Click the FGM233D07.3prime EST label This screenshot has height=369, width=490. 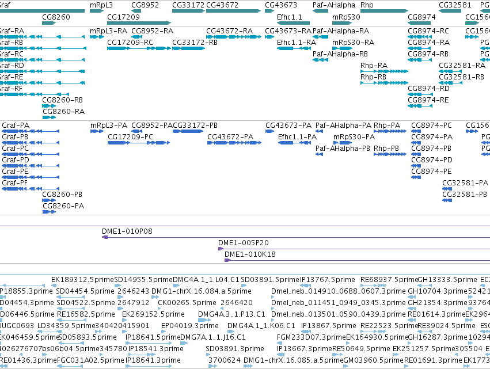click(312, 337)
